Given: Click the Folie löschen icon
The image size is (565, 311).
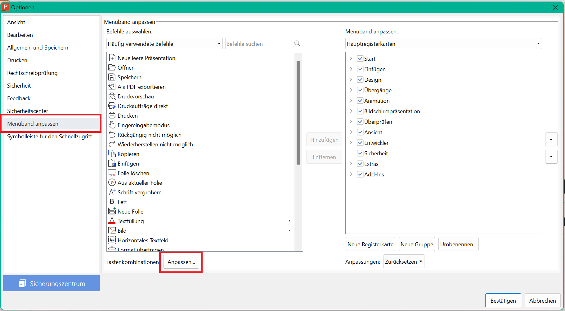Looking at the screenshot, I should (x=112, y=173).
